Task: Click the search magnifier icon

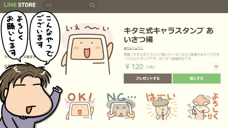Action: [92, 5]
